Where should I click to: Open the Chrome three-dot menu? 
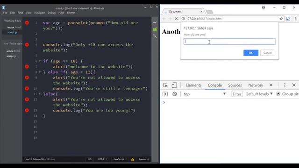coord(295,19)
